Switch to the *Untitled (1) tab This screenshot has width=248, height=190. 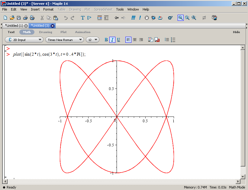14,26
